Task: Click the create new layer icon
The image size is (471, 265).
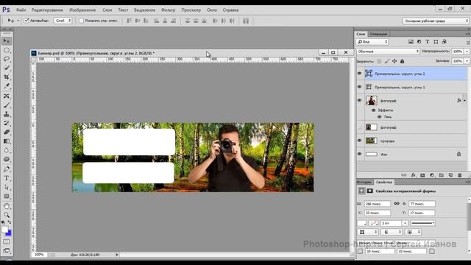Action: (450, 175)
